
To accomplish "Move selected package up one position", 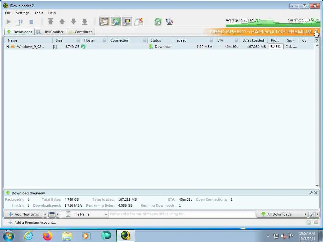I will (62, 22).
